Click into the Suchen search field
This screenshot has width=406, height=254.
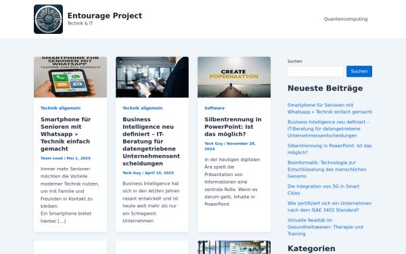click(x=315, y=71)
